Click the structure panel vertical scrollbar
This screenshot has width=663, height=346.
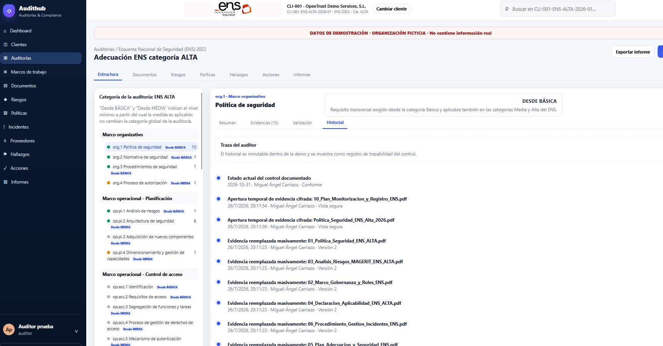pyautogui.click(x=202, y=131)
